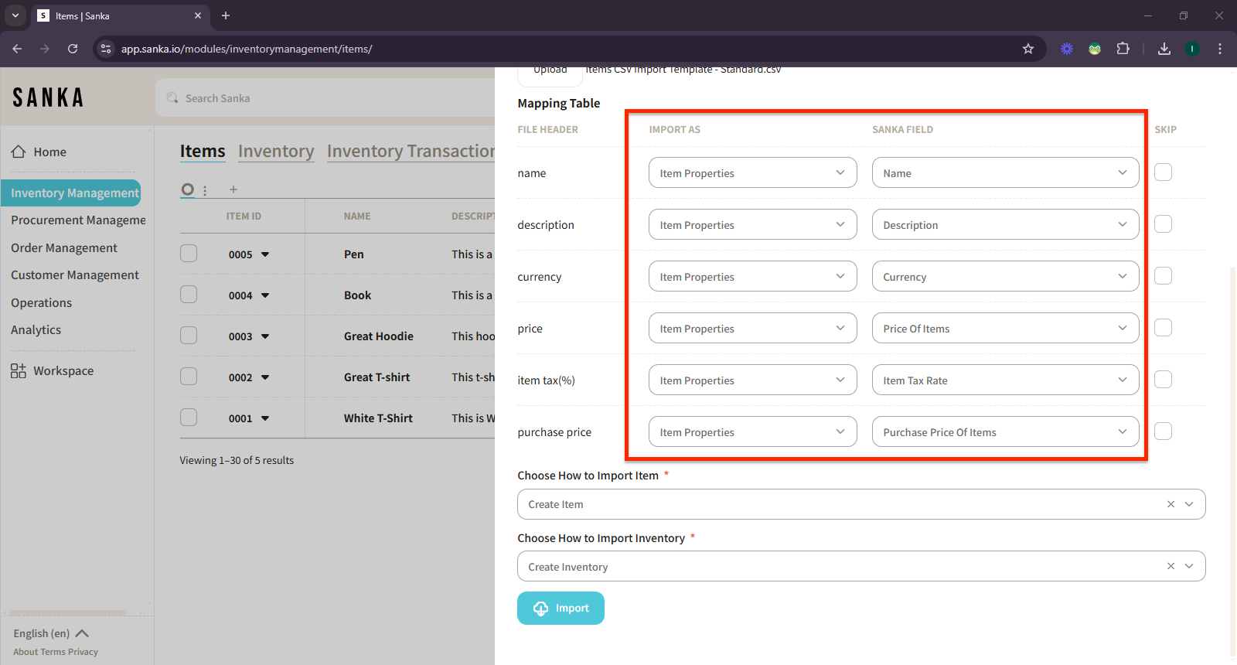Image resolution: width=1237 pixels, height=665 pixels.
Task: Click the Search Sanka field
Action: (325, 98)
